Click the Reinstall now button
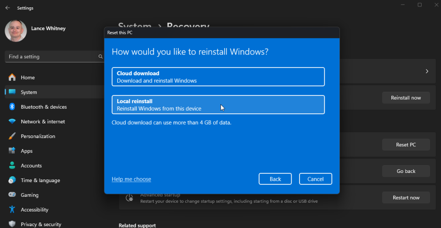This screenshot has width=441, height=228. pos(406,98)
